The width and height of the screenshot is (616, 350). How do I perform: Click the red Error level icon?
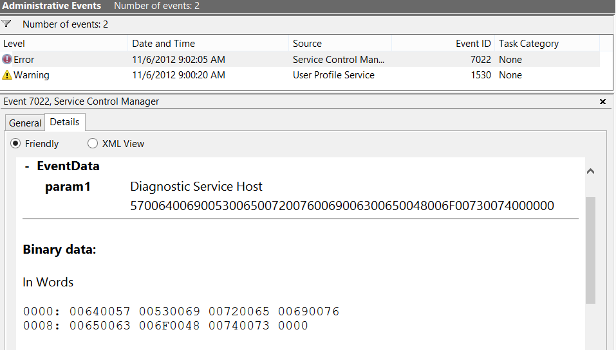(7, 60)
